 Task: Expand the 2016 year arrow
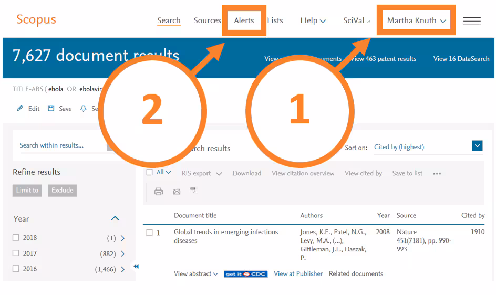pos(123,269)
